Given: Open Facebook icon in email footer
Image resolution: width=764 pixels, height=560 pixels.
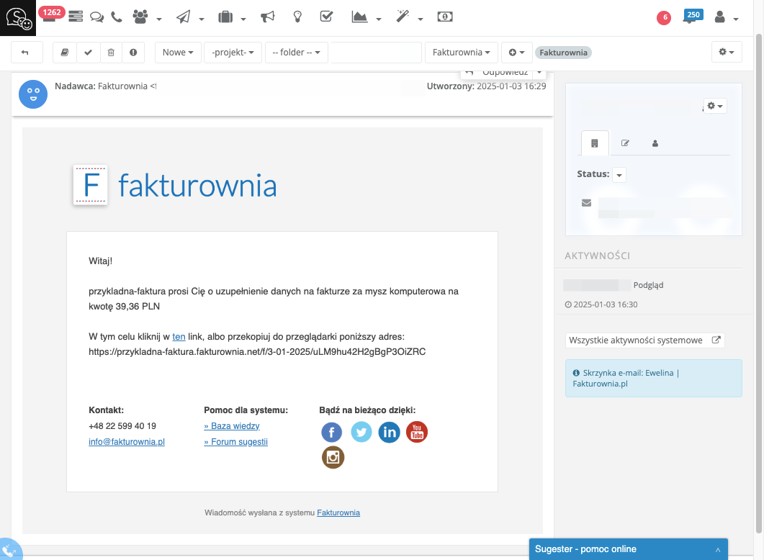Looking at the screenshot, I should 331,432.
